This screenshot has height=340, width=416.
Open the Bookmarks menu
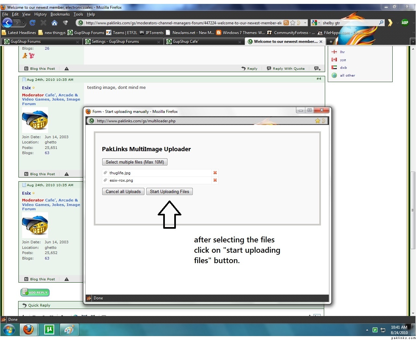(x=60, y=14)
